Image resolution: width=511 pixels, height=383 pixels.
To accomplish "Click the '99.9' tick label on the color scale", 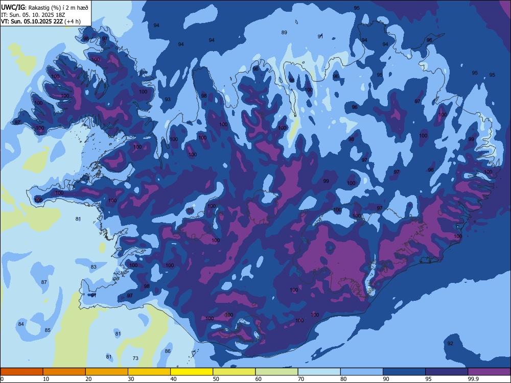I will point(474,379).
